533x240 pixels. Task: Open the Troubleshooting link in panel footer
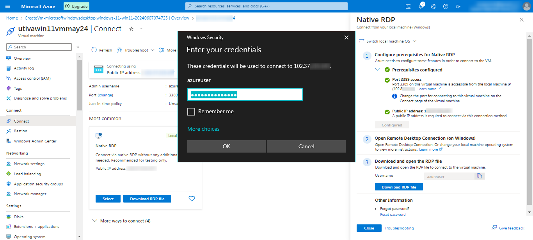[x=399, y=228]
